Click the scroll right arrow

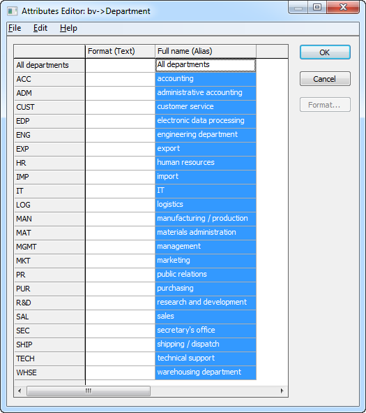[x=282, y=391]
